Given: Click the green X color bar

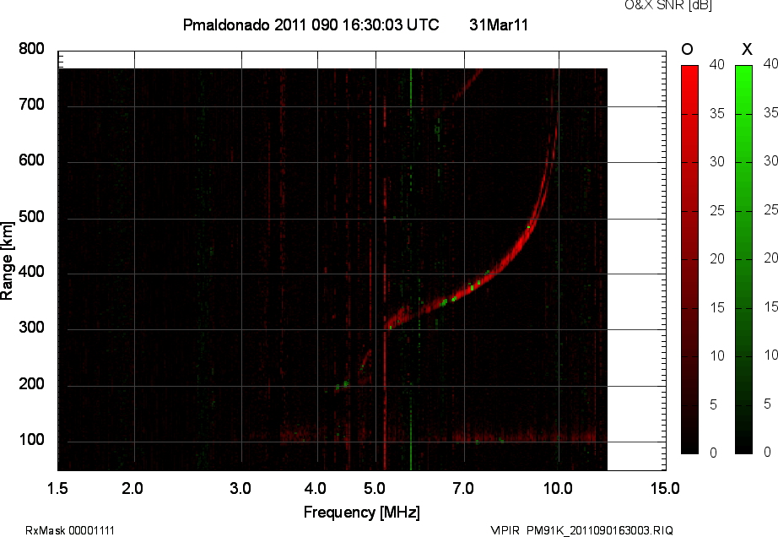Looking at the screenshot, I should pos(743,259).
